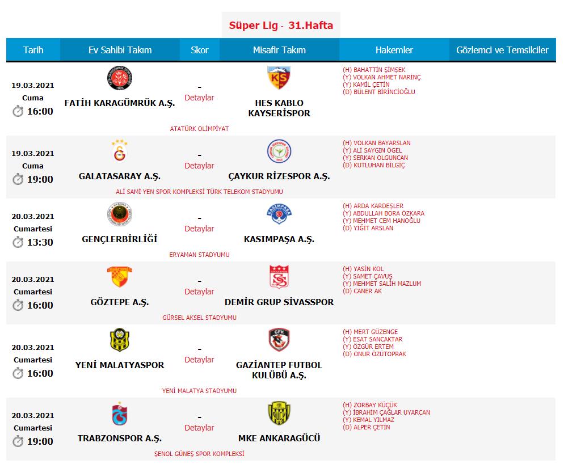Image resolution: width=564 pixels, height=464 pixels.
Task: Click the Sivasspor club logo
Action: (x=279, y=277)
